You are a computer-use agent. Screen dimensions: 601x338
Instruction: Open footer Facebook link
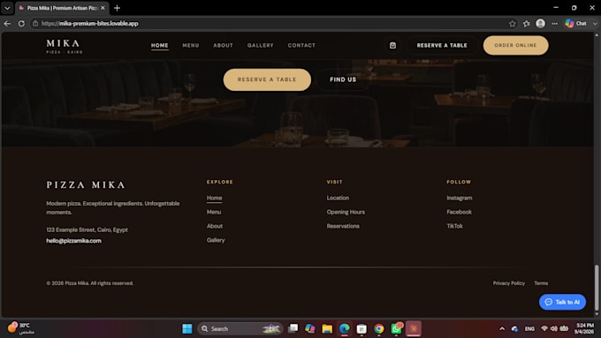[460, 212]
